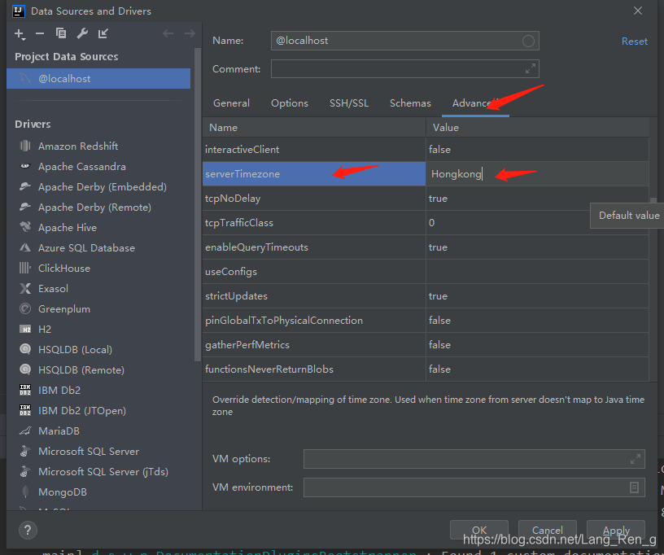Image resolution: width=664 pixels, height=555 pixels.
Task: Expand the VM options field
Action: (636, 459)
